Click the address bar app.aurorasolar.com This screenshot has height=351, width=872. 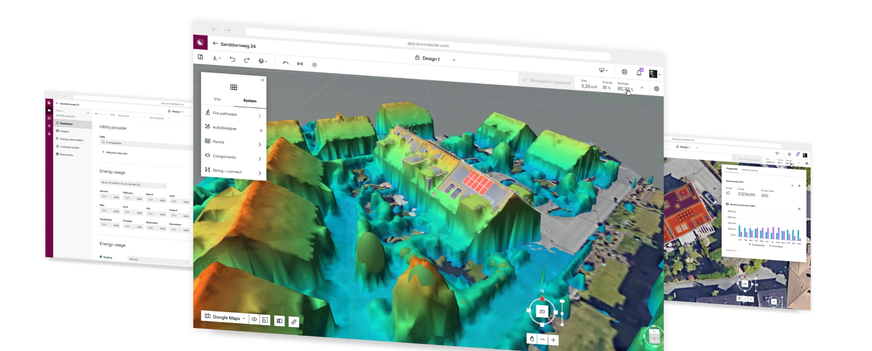428,45
